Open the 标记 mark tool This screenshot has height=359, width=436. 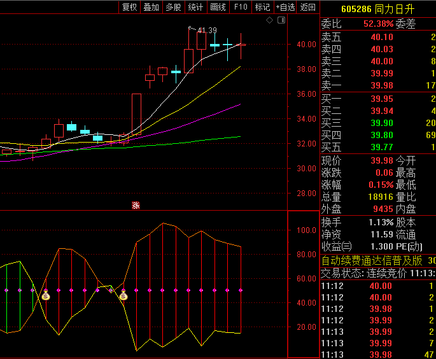[262, 7]
